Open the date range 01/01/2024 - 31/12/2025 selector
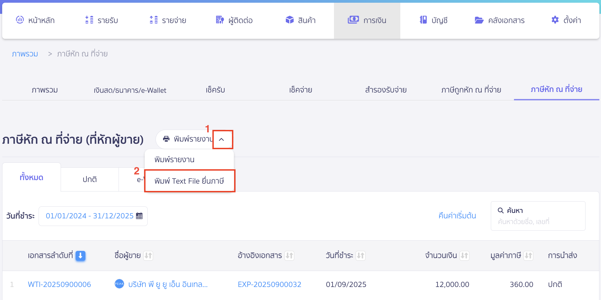601x300 pixels. pos(90,216)
